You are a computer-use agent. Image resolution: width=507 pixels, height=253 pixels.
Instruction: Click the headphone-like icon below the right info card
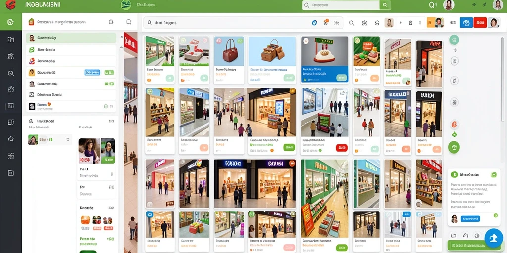coord(465,236)
